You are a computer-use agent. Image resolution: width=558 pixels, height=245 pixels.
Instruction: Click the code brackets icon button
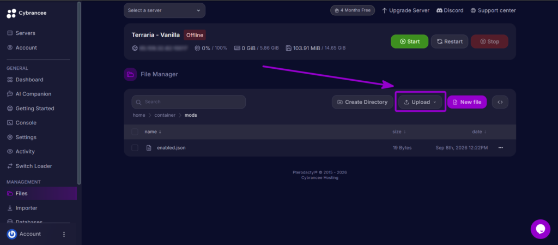500,102
